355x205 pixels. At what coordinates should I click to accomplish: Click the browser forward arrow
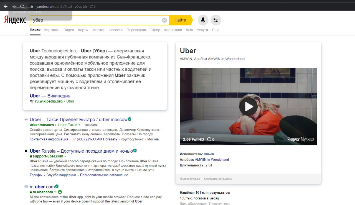(14, 6)
